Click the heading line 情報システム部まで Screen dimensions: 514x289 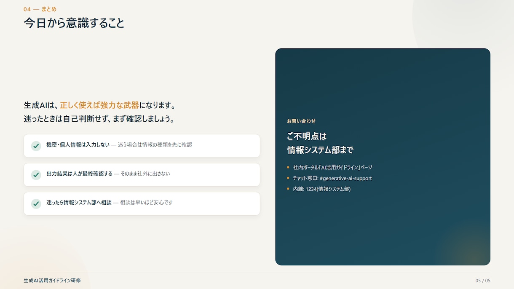click(x=320, y=150)
